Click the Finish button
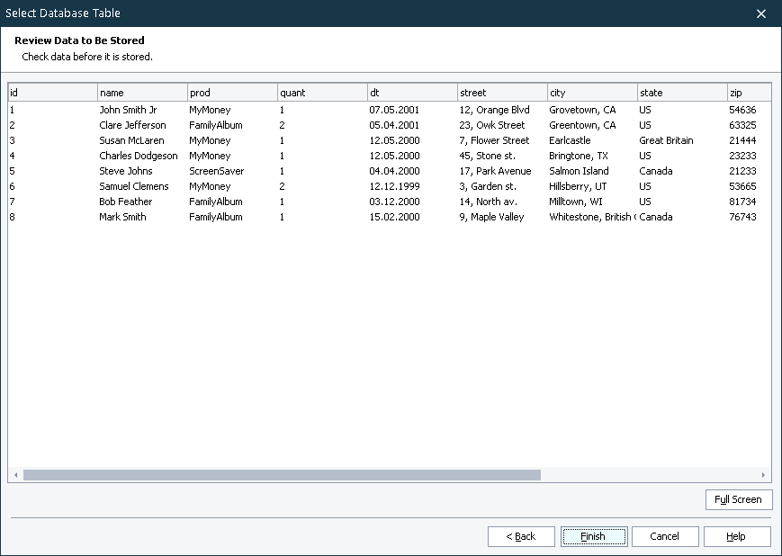782x556 pixels. (x=593, y=536)
